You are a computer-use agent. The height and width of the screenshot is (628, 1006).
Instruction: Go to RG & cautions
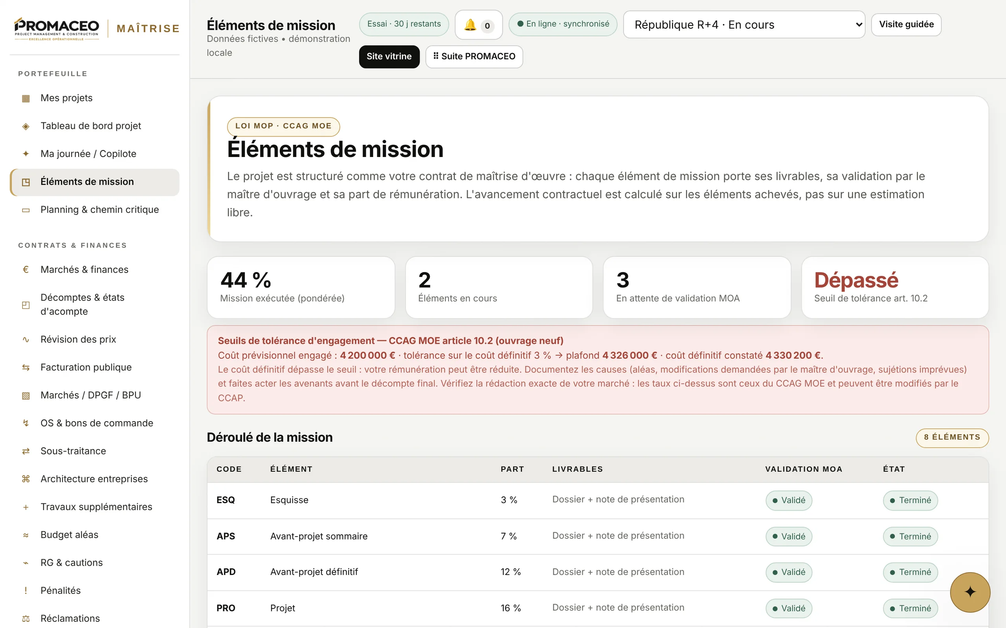[94, 562]
